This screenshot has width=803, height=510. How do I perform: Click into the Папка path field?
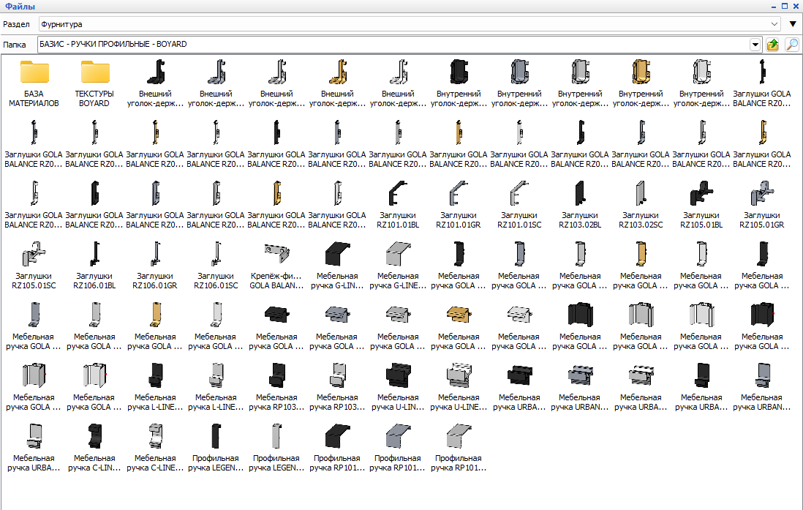click(x=393, y=45)
